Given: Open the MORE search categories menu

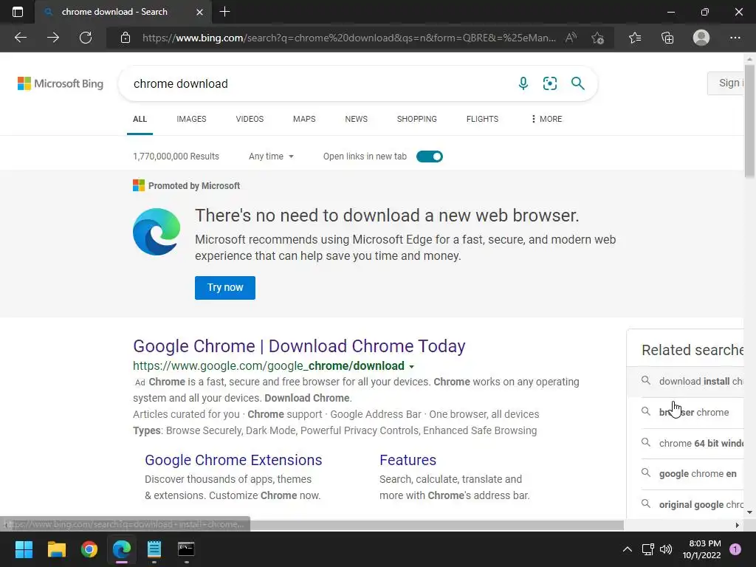Looking at the screenshot, I should pyautogui.click(x=546, y=119).
